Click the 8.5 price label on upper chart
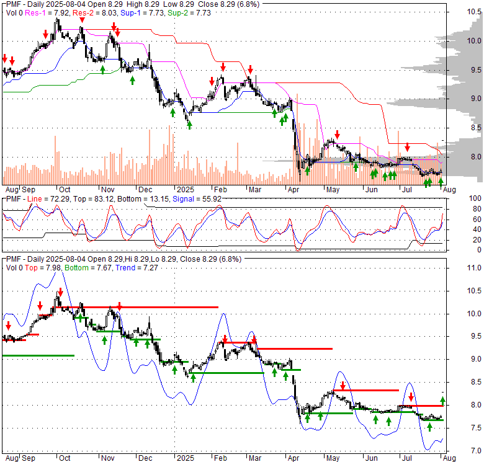This screenshot has height=462, width=484. [476, 128]
